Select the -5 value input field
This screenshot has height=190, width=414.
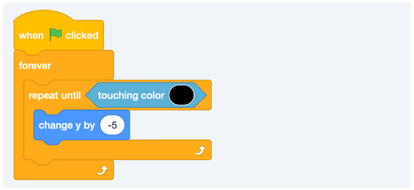coord(112,125)
